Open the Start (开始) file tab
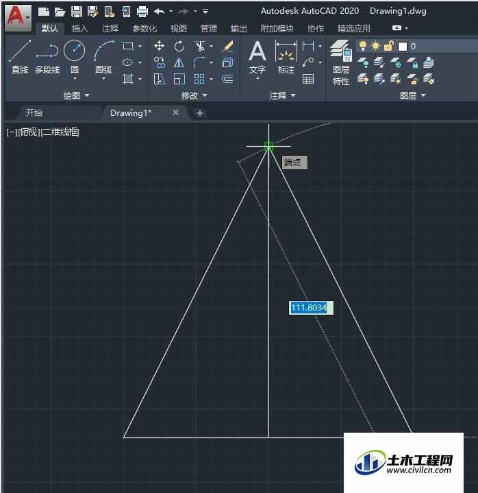 [x=34, y=112]
